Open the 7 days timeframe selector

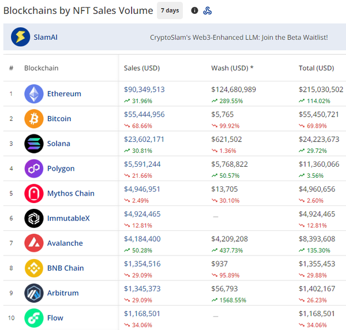[x=170, y=10]
